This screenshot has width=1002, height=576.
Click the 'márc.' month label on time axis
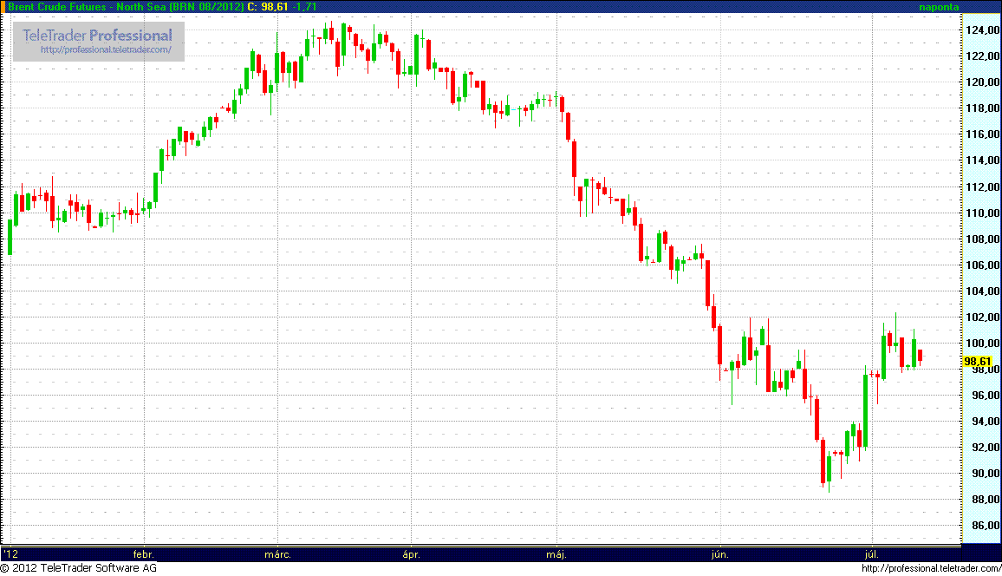[278, 554]
